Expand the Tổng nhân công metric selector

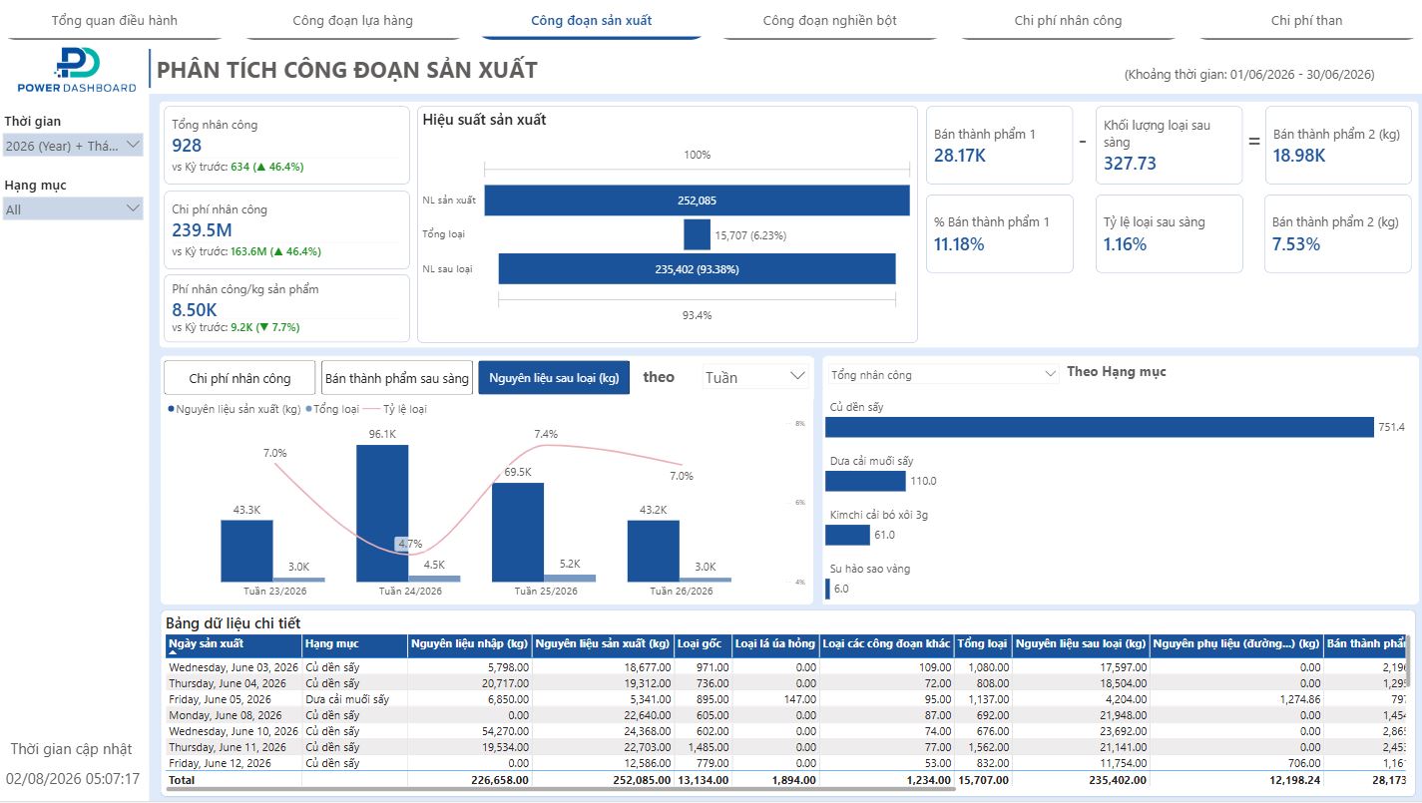pyautogui.click(x=943, y=375)
